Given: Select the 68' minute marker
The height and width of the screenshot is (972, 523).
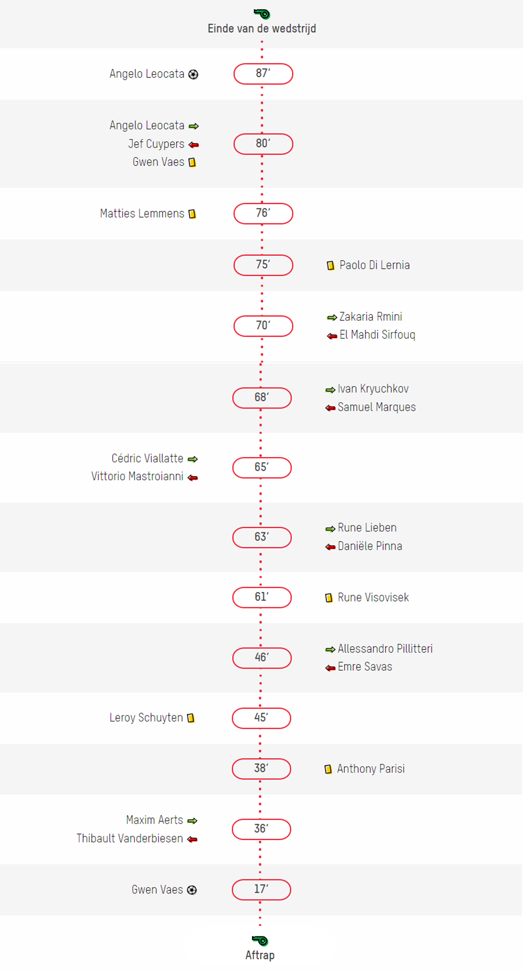Looking at the screenshot, I should [262, 398].
